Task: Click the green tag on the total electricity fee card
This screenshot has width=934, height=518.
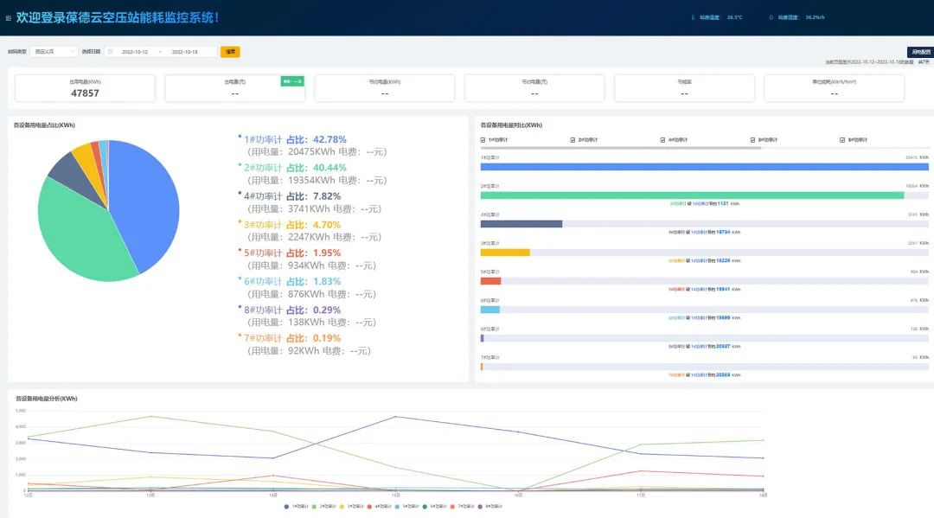Action: pos(292,81)
